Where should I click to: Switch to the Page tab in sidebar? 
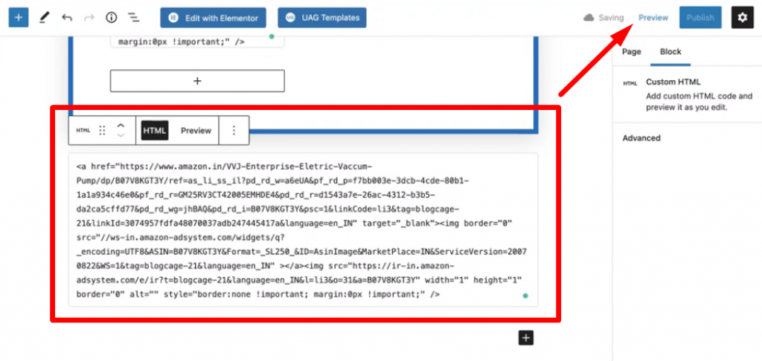click(632, 52)
